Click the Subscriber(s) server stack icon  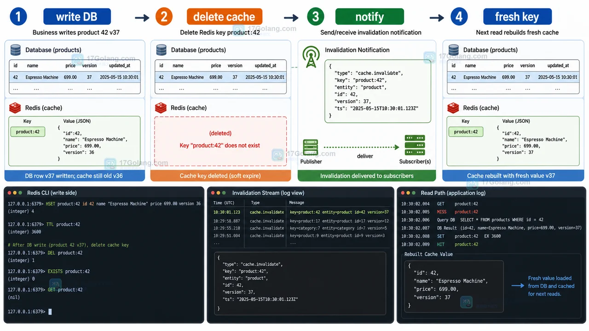[x=415, y=145]
